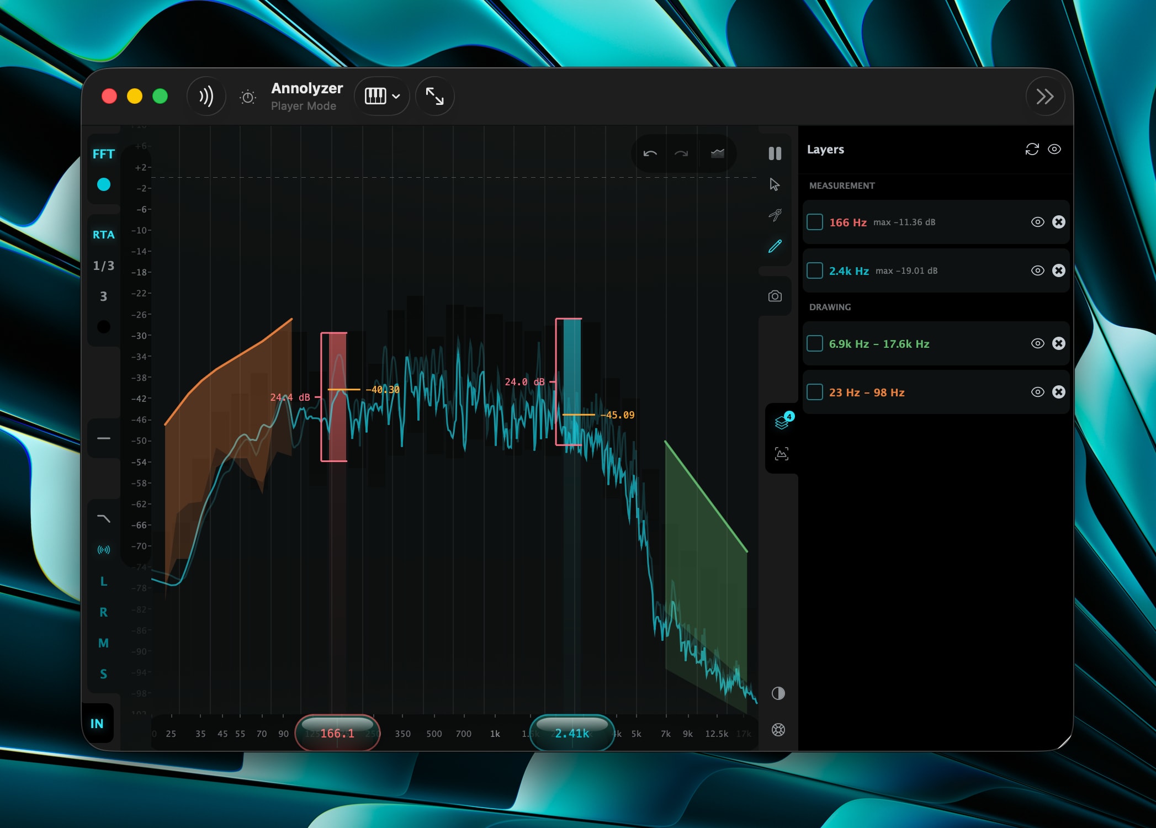Check the 166 Hz measurement checkbox
The width and height of the screenshot is (1156, 828).
point(815,222)
